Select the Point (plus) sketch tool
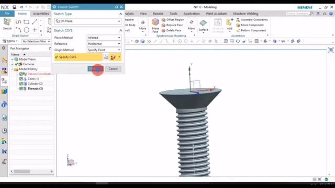Image resolution: width=335 pixels, height=188 pixels. coord(35,30)
